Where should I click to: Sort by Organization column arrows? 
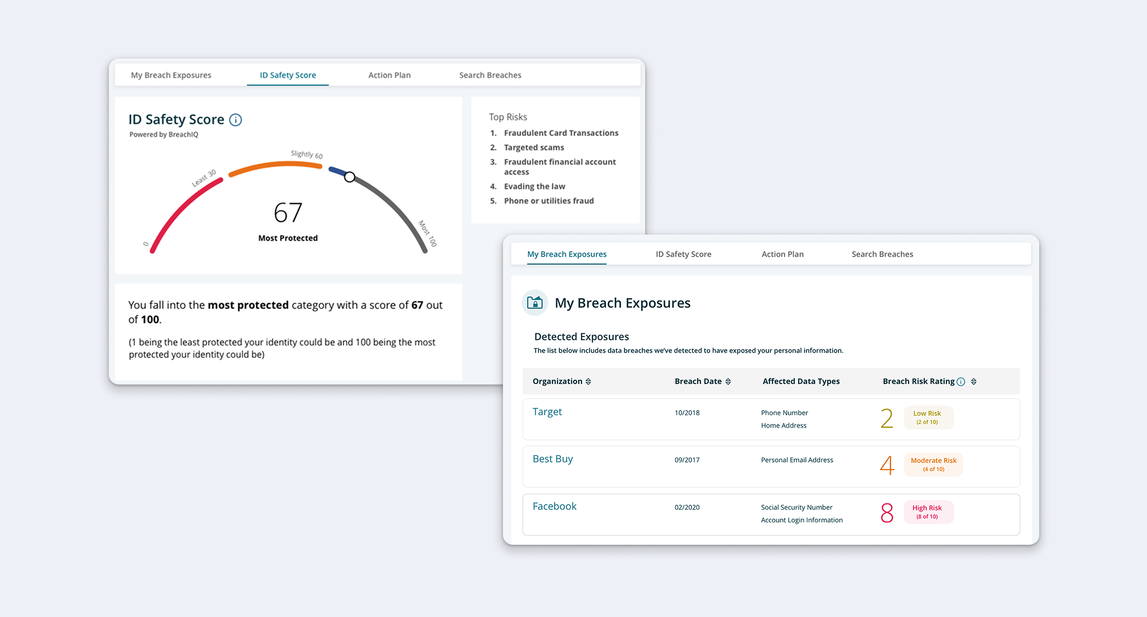[588, 382]
